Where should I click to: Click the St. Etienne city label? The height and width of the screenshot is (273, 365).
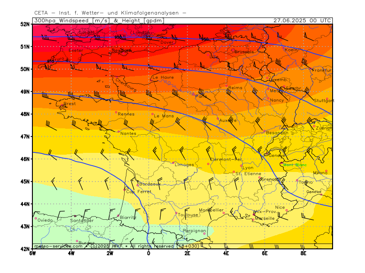248,174
